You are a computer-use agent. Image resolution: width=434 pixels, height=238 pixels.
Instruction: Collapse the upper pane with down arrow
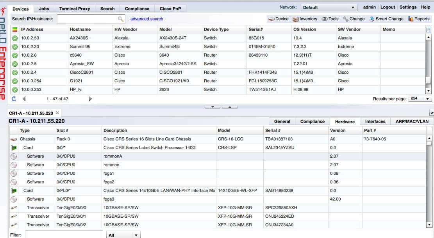(212, 107)
